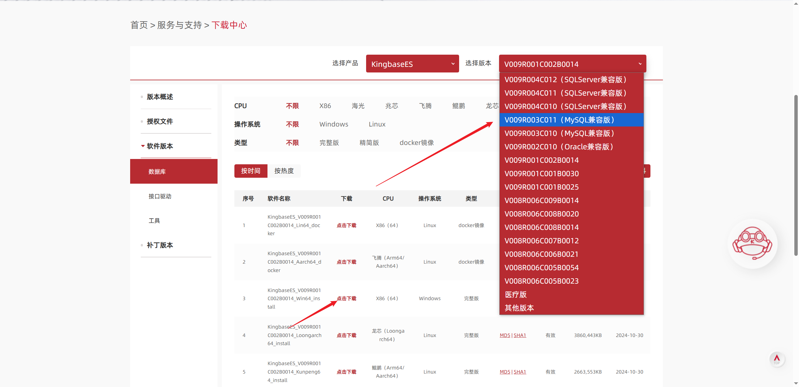Select V009R003C011 MySQL compatible version

[559, 120]
